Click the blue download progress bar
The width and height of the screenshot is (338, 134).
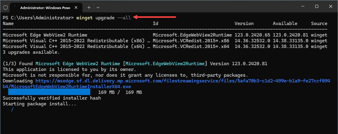coord(49,92)
